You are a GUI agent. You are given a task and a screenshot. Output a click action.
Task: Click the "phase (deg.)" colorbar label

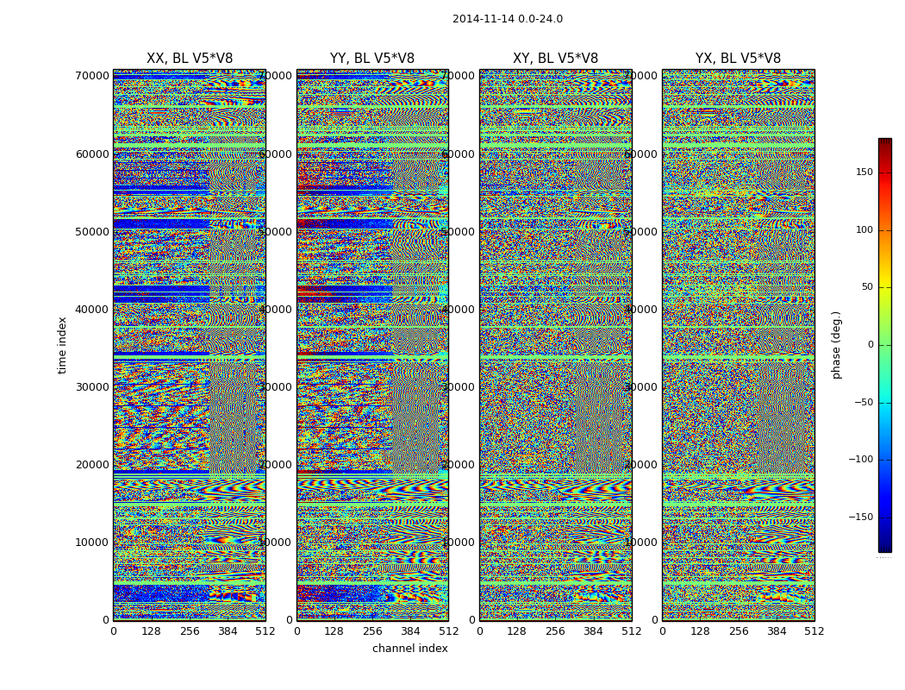point(836,345)
